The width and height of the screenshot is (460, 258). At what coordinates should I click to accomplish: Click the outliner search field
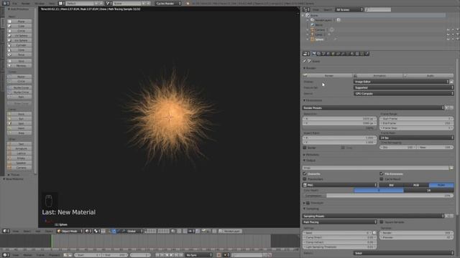click(378, 9)
